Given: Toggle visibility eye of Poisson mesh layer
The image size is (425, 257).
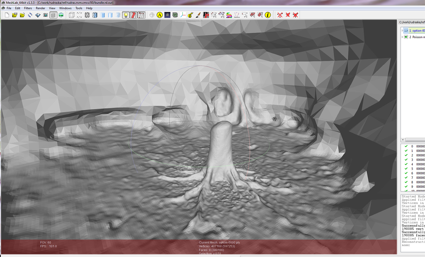Looking at the screenshot, I should 406,37.
